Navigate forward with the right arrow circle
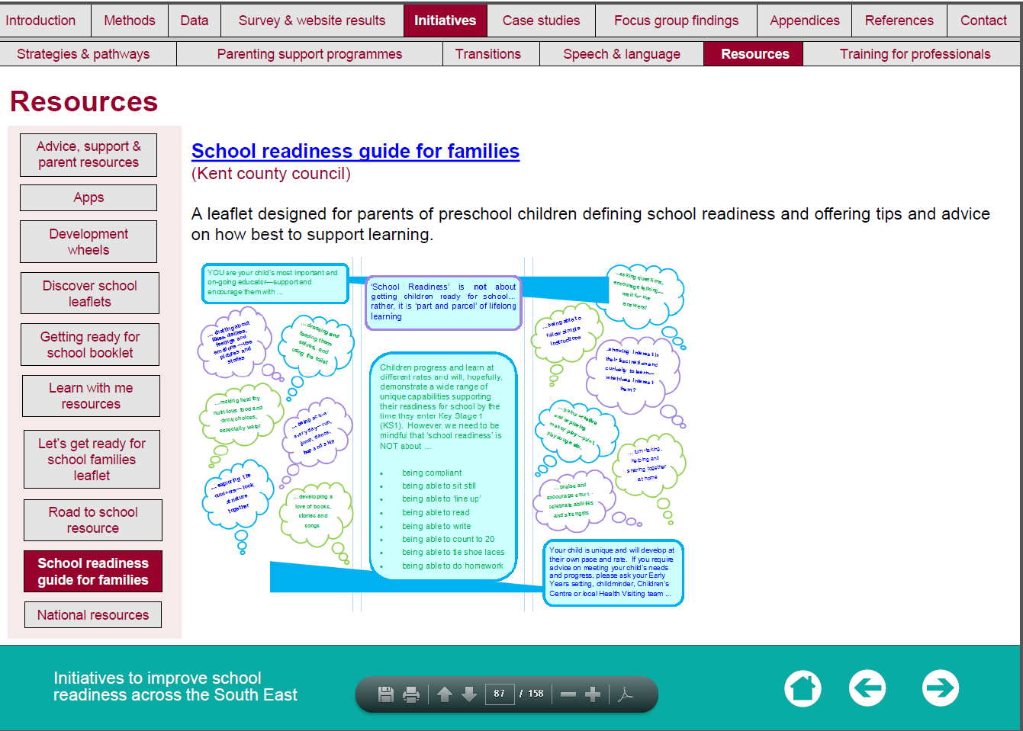The width and height of the screenshot is (1023, 731). tap(940, 688)
